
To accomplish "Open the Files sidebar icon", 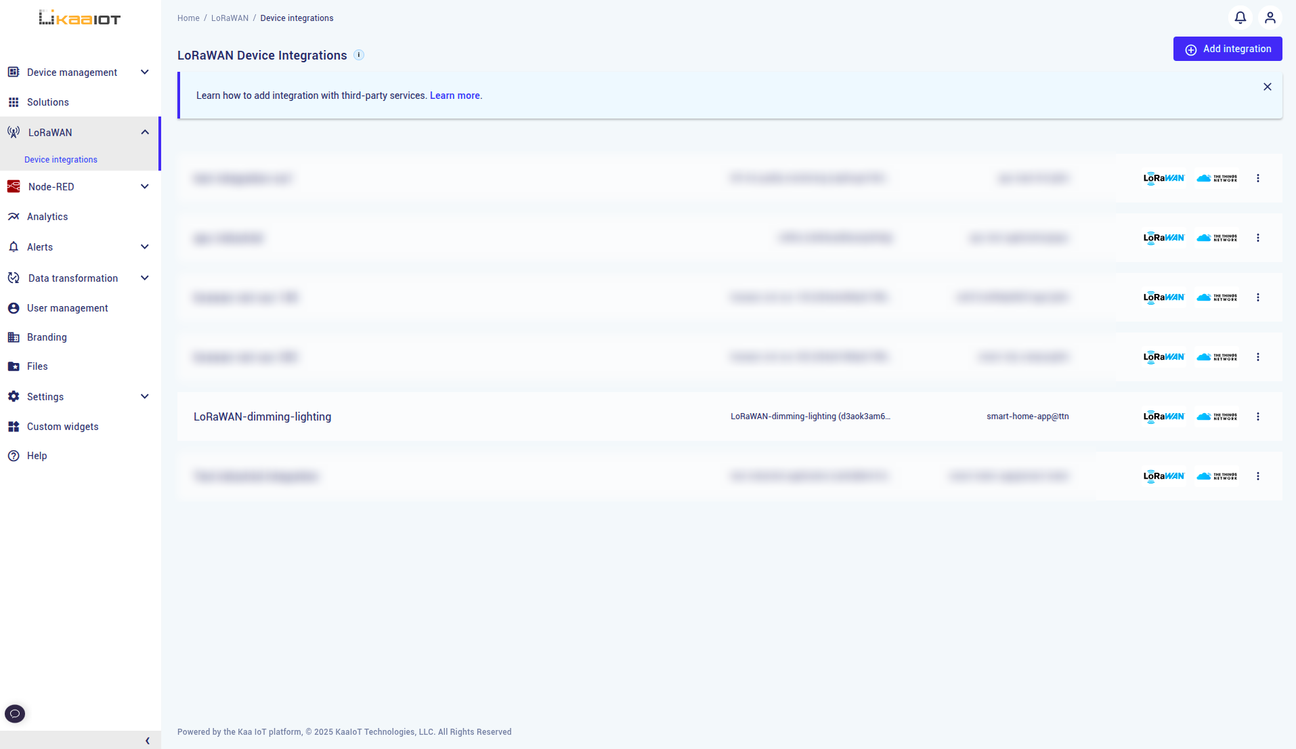I will click(14, 366).
